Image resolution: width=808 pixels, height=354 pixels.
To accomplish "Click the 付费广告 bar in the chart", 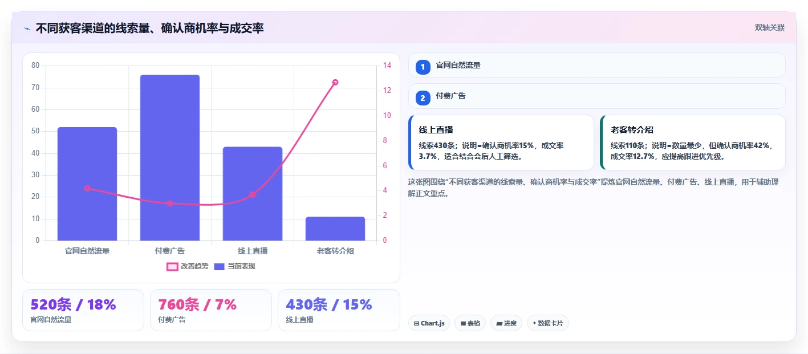I will pyautogui.click(x=170, y=157).
